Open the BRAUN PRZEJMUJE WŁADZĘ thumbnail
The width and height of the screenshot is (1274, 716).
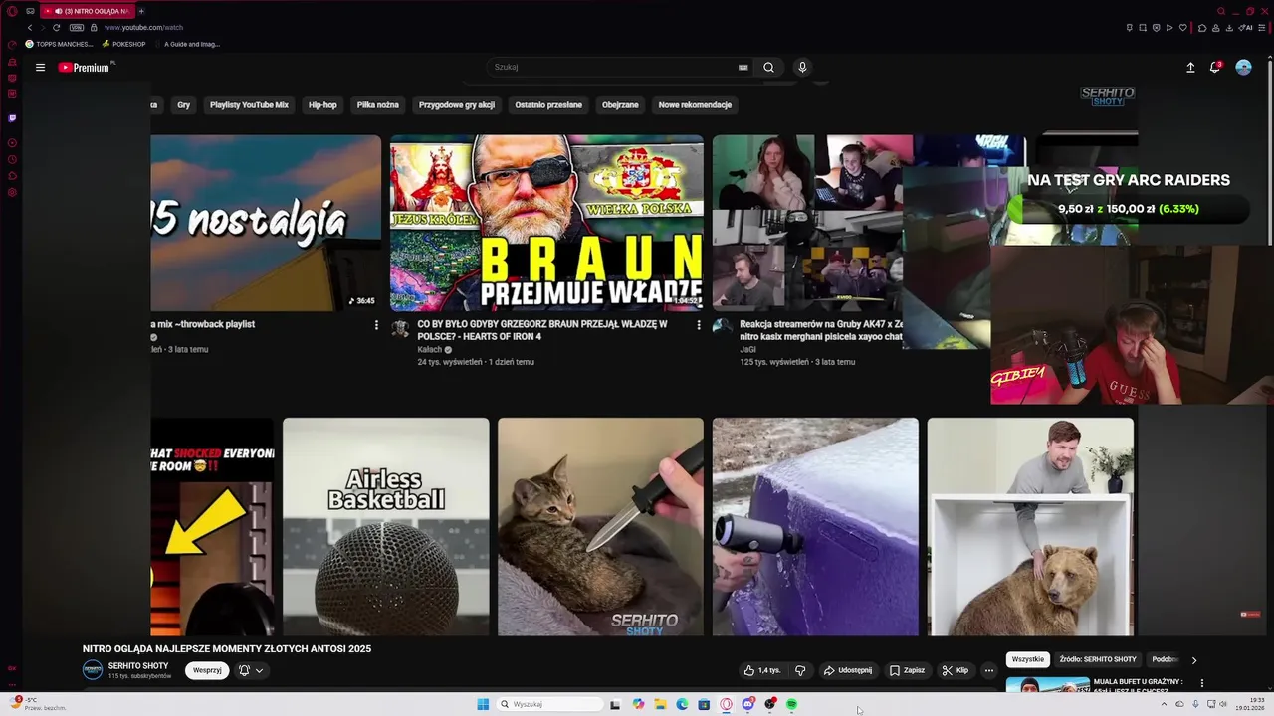[x=546, y=223]
